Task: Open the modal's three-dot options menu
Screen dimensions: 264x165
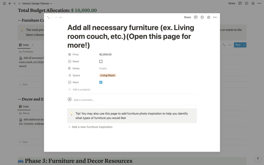Action: tap(215, 17)
